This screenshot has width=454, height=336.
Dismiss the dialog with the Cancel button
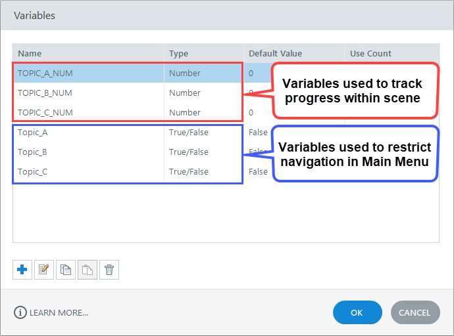click(x=415, y=312)
